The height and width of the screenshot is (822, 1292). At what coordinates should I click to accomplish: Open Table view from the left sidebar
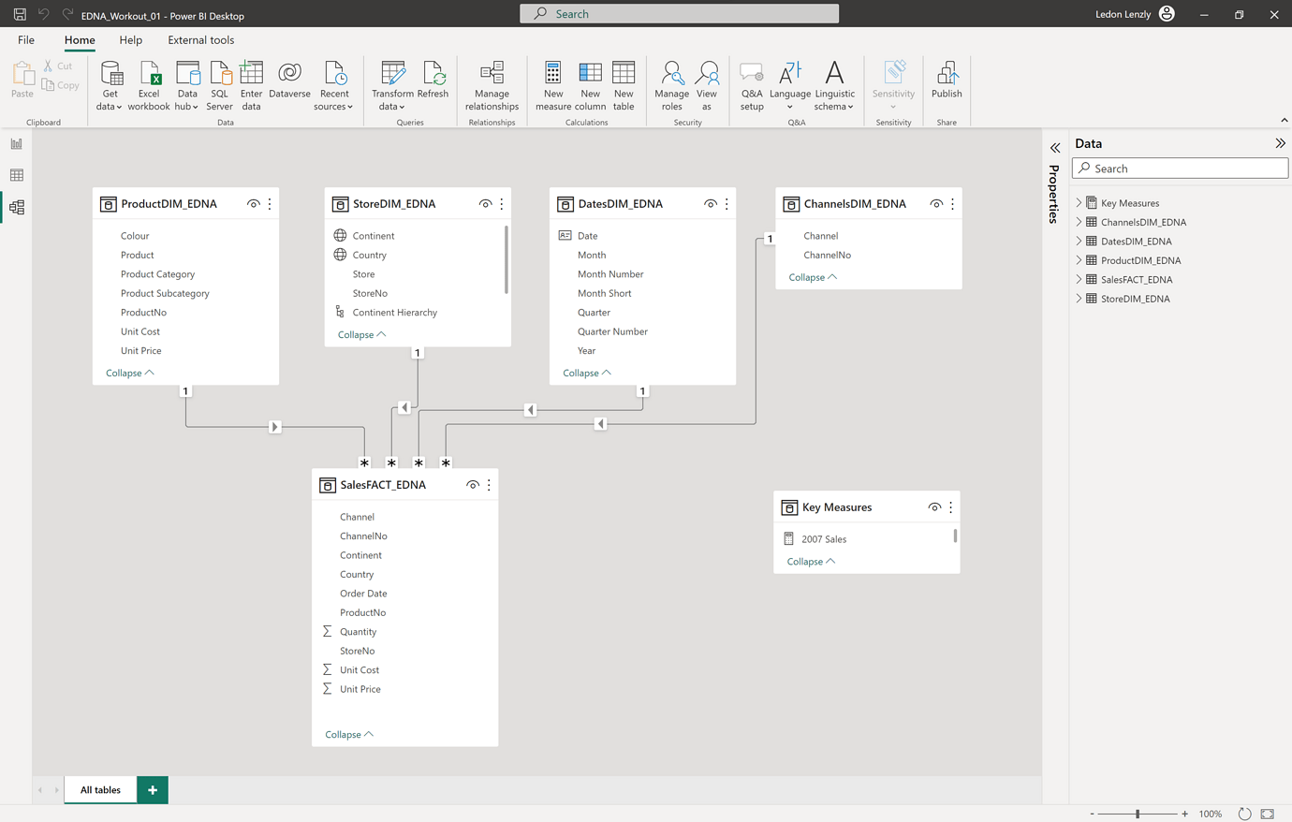click(16, 175)
